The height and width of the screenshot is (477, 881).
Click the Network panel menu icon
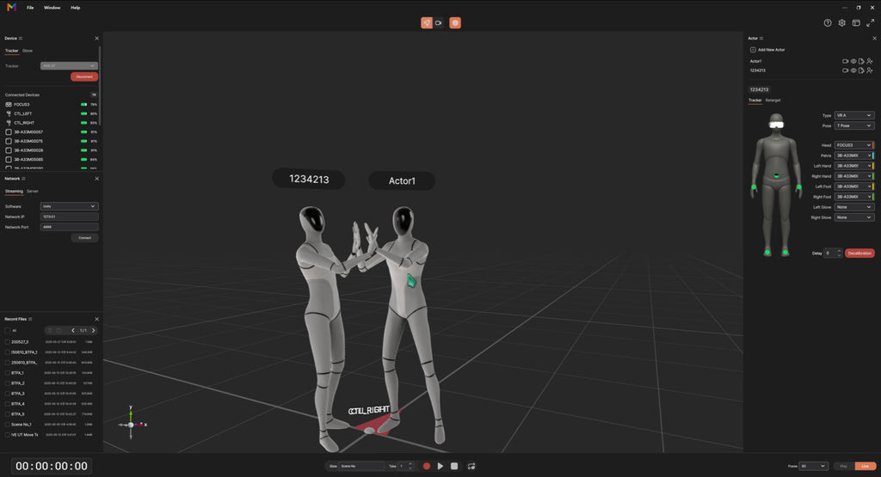tap(23, 179)
